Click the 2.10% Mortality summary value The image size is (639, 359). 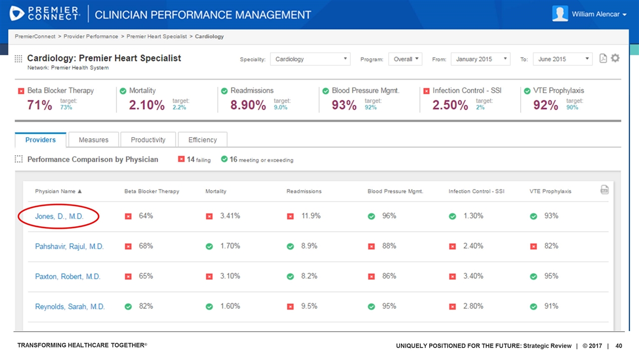(147, 105)
